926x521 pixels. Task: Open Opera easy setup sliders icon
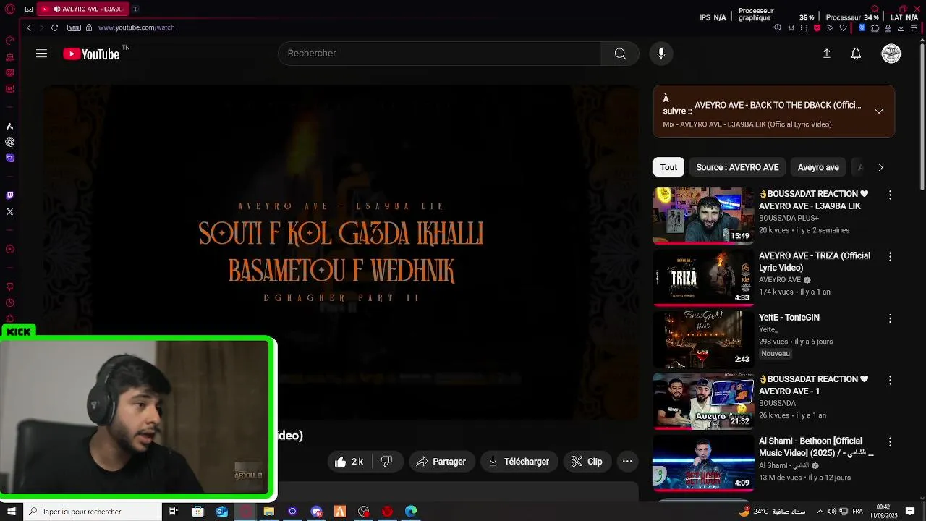pyautogui.click(x=914, y=28)
